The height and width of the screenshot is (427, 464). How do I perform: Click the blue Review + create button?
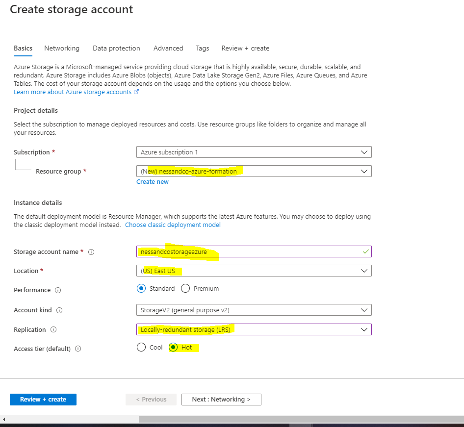click(x=43, y=400)
